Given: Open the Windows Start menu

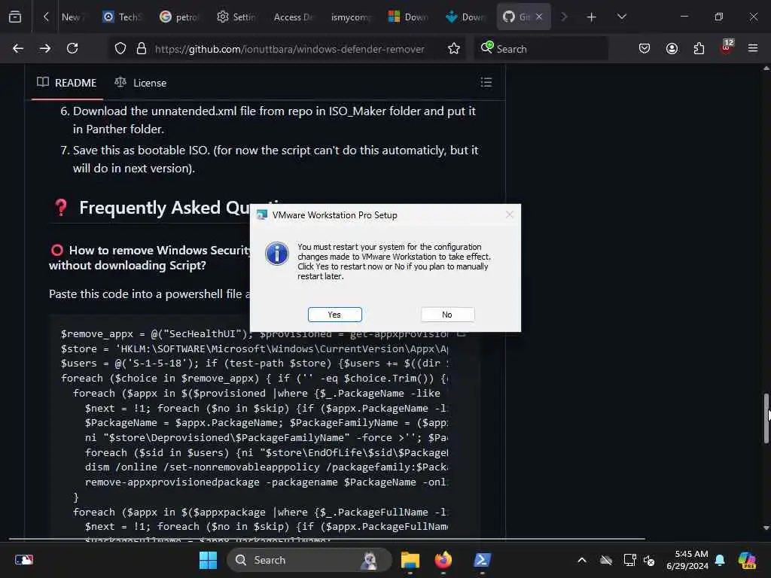Looking at the screenshot, I should (x=208, y=560).
